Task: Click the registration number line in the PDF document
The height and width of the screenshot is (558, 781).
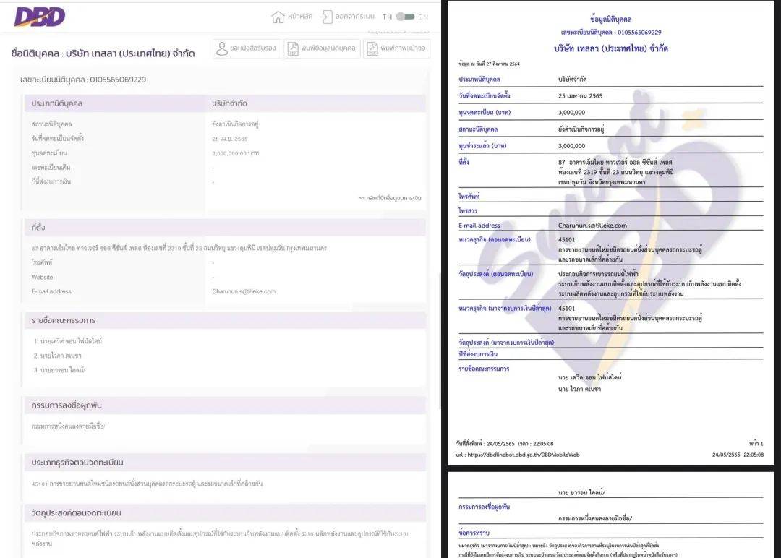Action: tap(610, 33)
